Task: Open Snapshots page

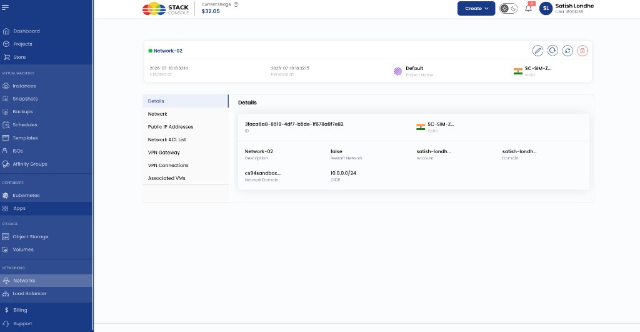Action: pos(25,99)
